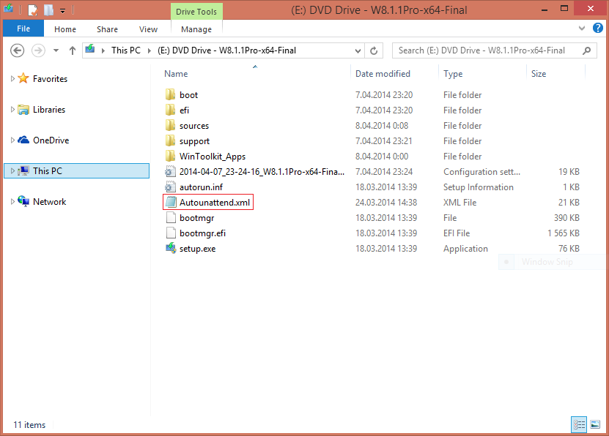Switch to the Home ribbon tab
Viewport: 609px width, 436px height.
(65, 29)
